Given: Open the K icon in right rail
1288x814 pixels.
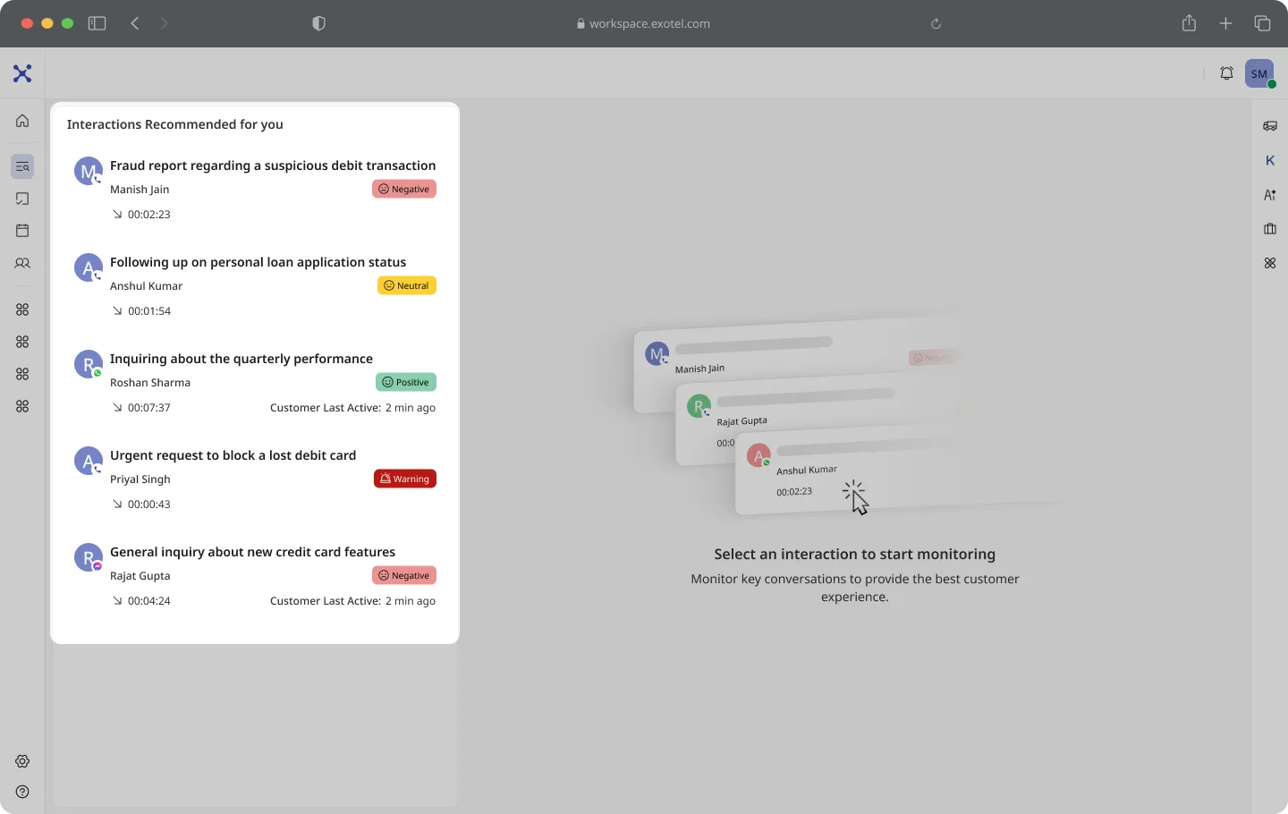Looking at the screenshot, I should click(1269, 161).
